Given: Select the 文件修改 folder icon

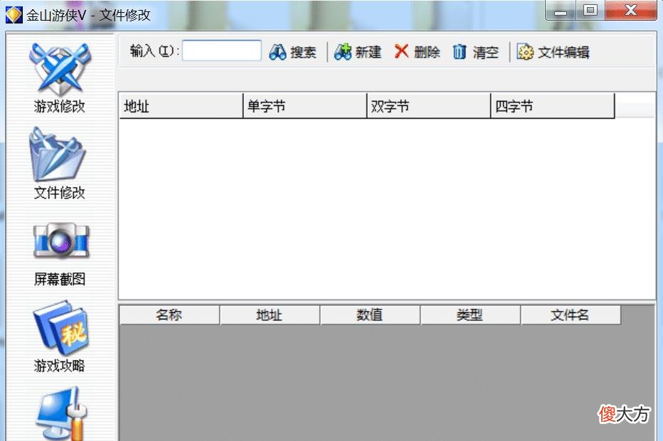Looking at the screenshot, I should click(59, 164).
